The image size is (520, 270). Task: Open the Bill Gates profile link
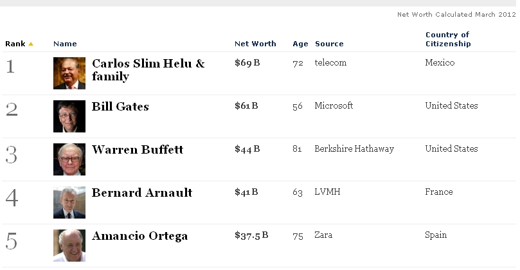click(120, 107)
